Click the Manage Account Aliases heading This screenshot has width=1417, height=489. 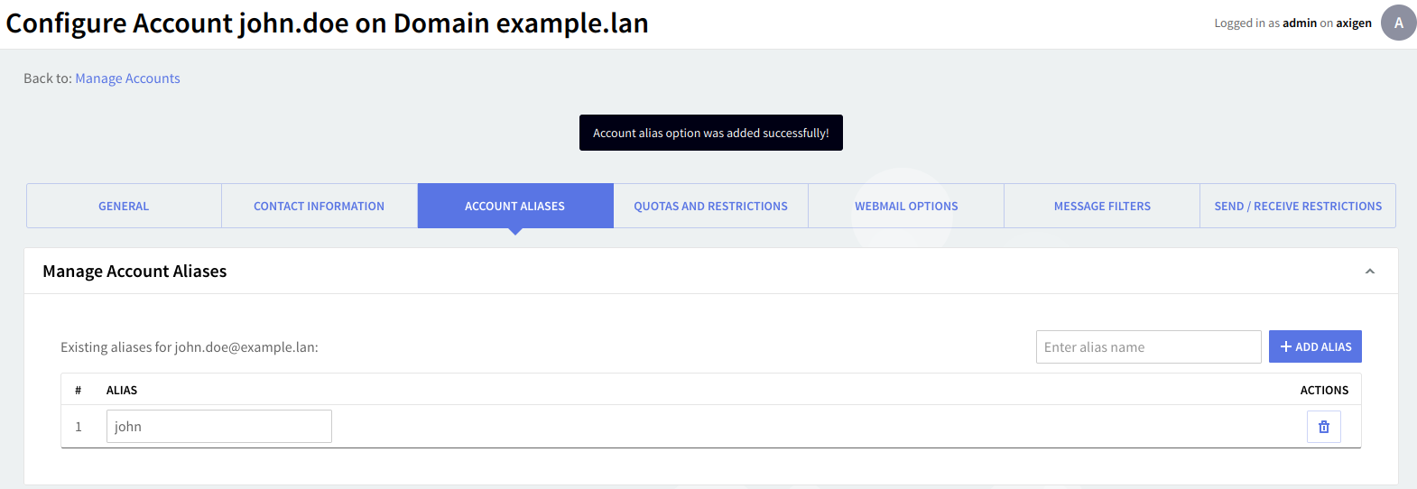coord(134,272)
